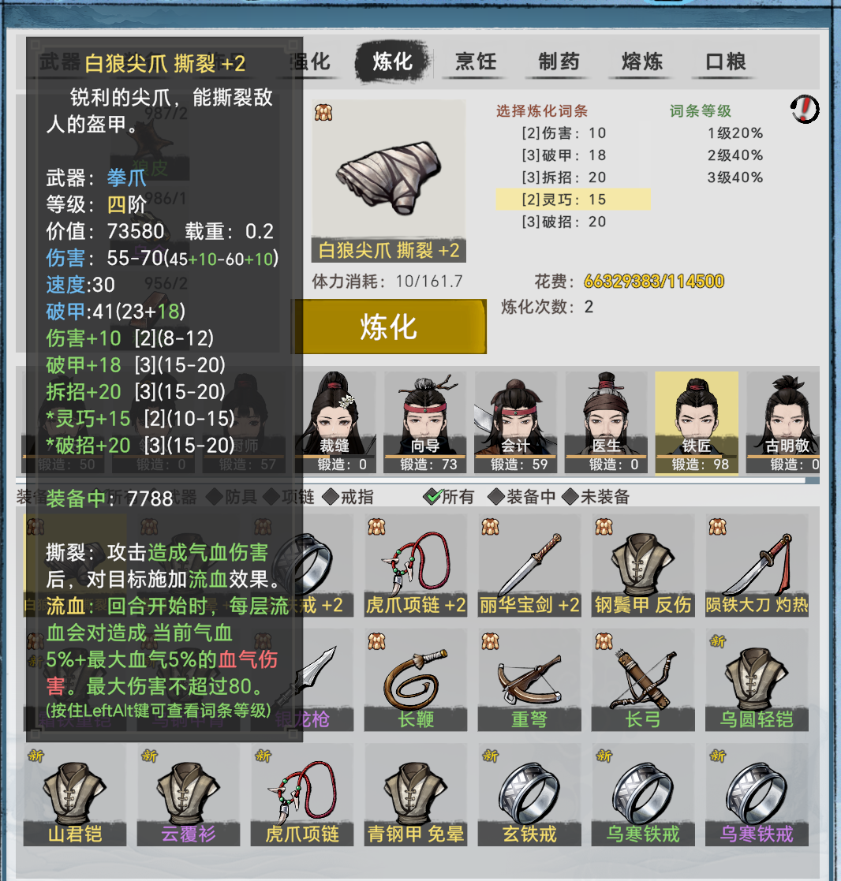
Task: Toggle the 未装备 filter option
Action: [596, 497]
